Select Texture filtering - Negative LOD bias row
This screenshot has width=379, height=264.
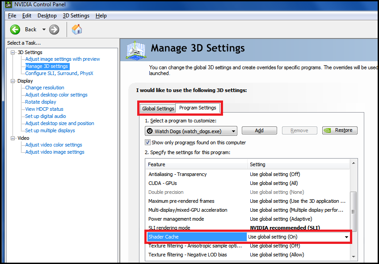point(247,255)
